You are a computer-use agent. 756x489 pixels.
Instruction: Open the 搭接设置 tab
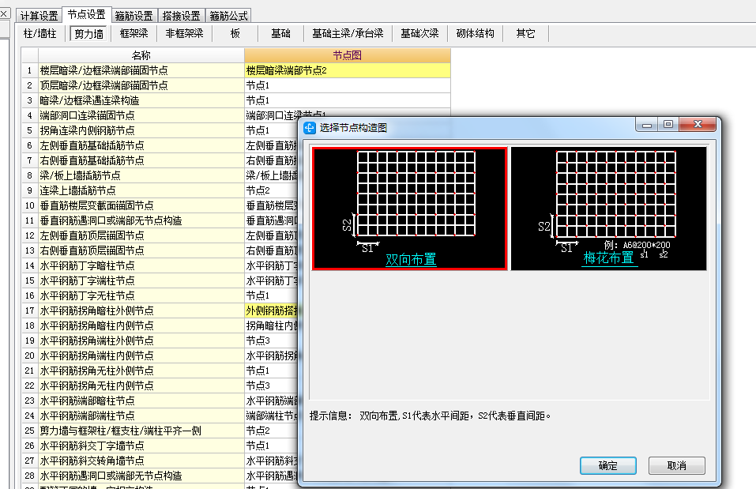click(181, 16)
